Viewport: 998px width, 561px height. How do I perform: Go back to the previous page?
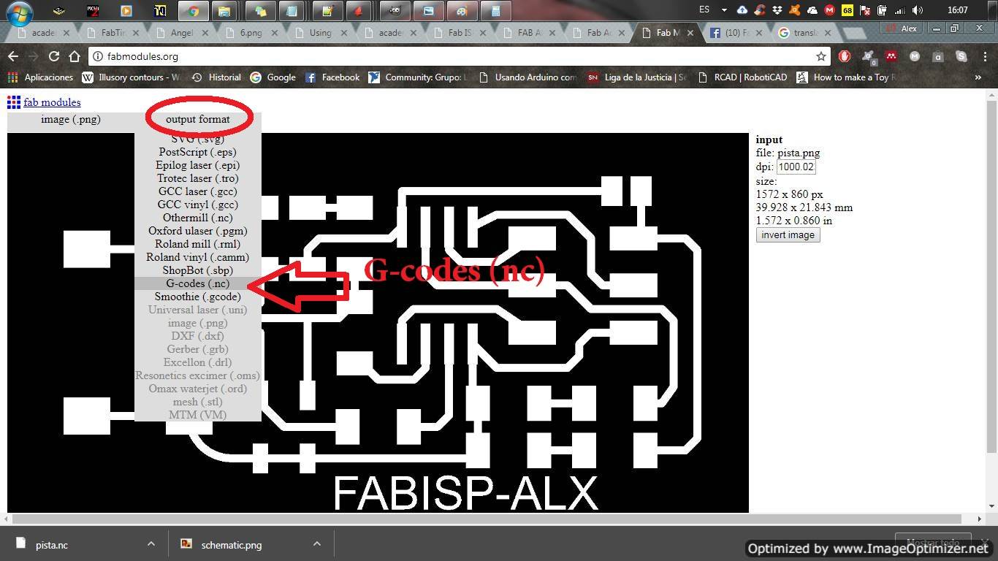click(x=13, y=56)
